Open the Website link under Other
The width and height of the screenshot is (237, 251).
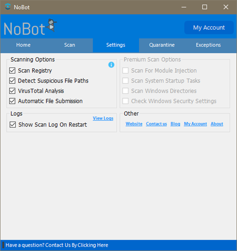point(134,124)
